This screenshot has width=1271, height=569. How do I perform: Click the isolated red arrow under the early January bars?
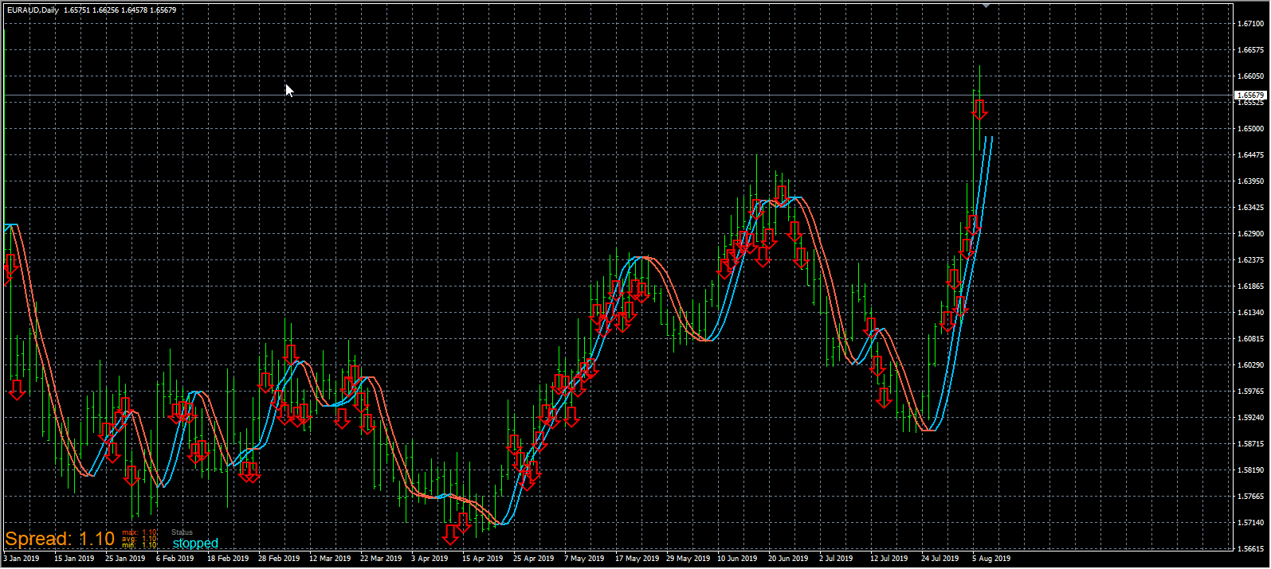coord(17,390)
